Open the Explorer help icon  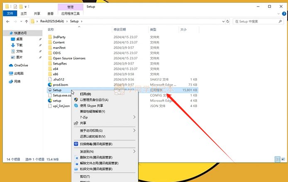pos(284,14)
